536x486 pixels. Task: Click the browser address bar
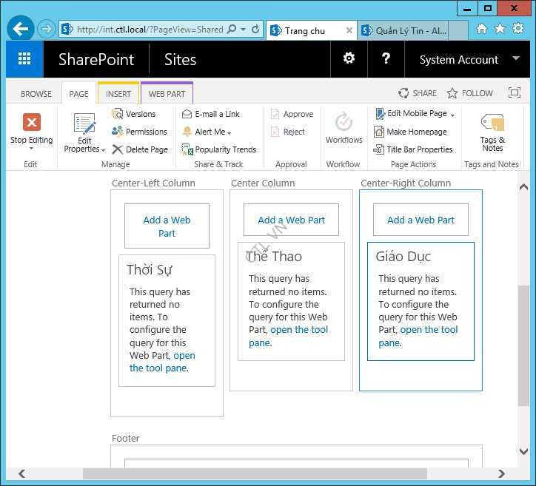coord(148,30)
